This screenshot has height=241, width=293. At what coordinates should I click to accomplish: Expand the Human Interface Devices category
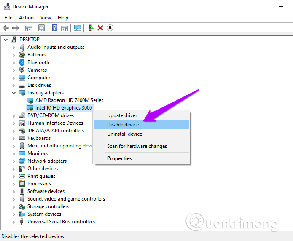point(13,123)
